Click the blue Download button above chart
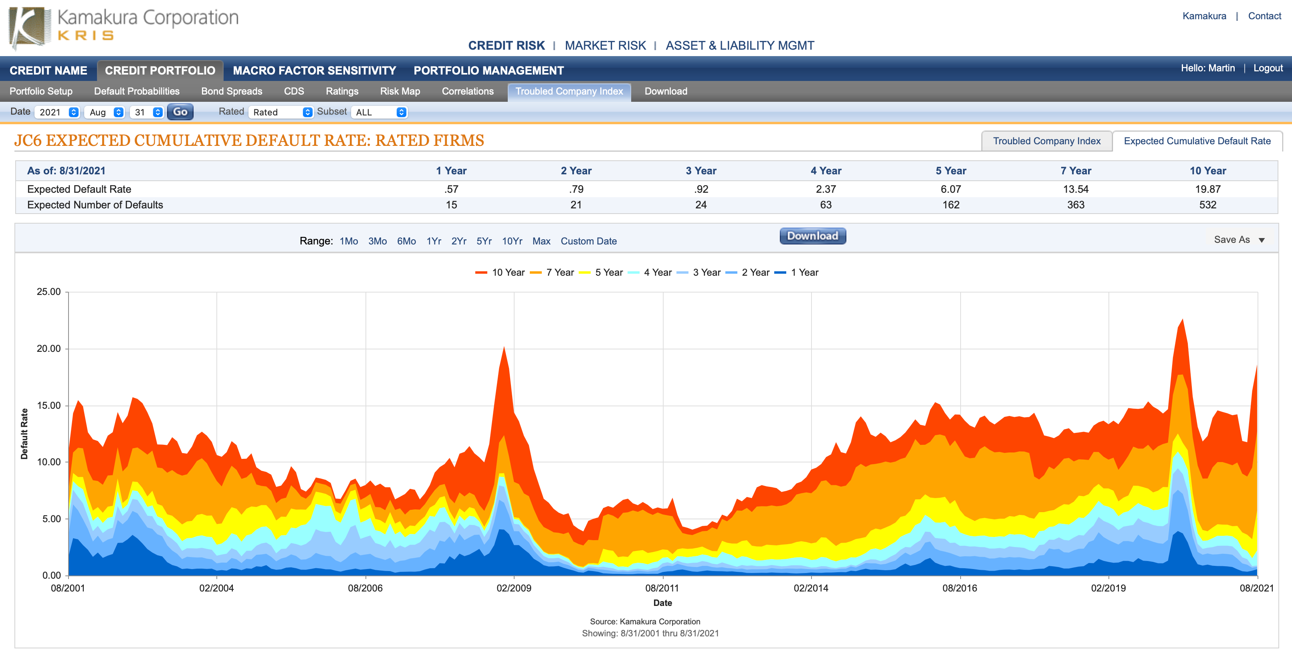The height and width of the screenshot is (654, 1292). (x=813, y=236)
